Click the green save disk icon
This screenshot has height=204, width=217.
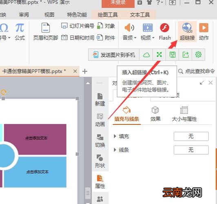click(173, 55)
